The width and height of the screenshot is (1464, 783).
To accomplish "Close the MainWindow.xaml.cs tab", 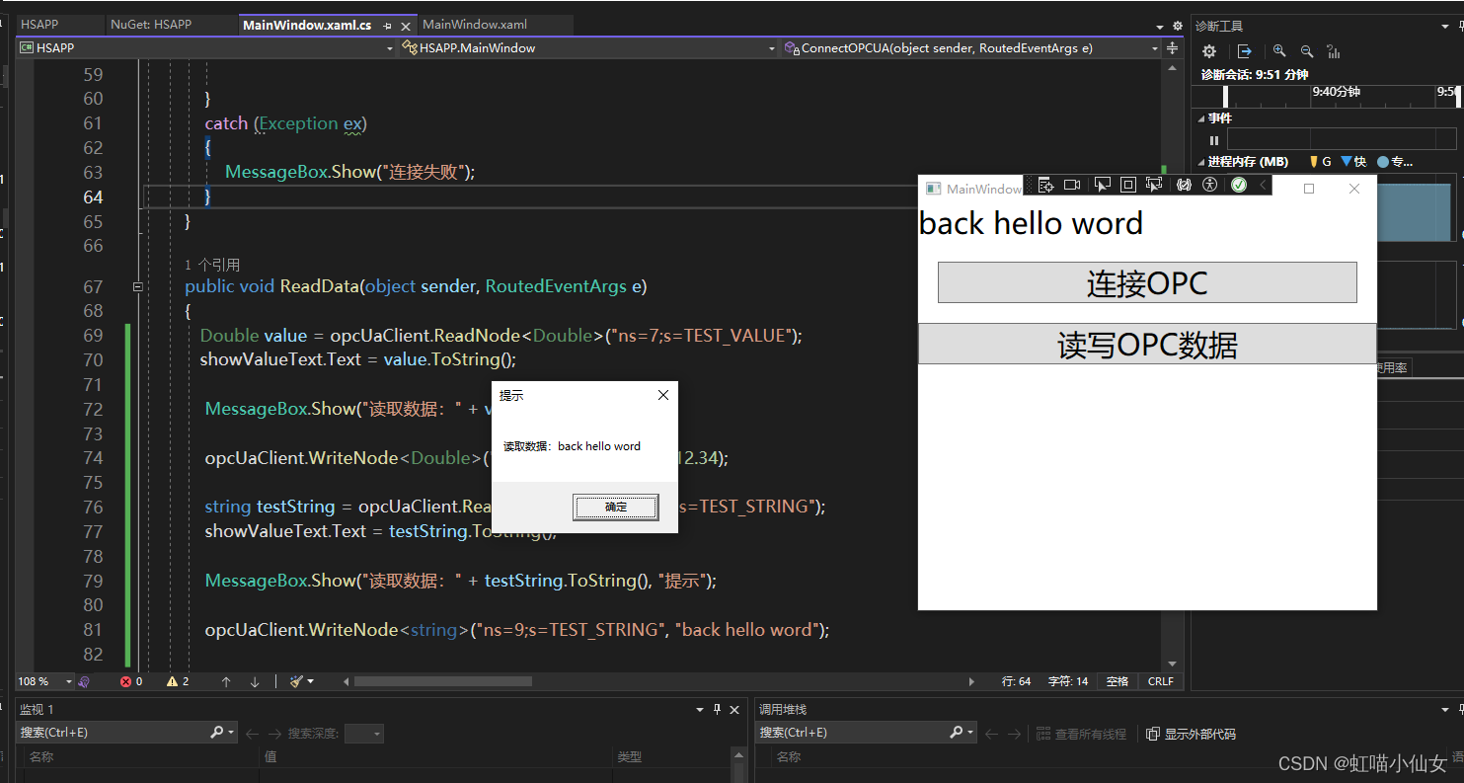I will [x=406, y=26].
